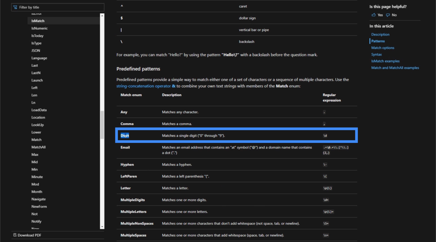The width and height of the screenshot is (436, 242).
Task: Open Ln function page
Action: click(x=33, y=103)
